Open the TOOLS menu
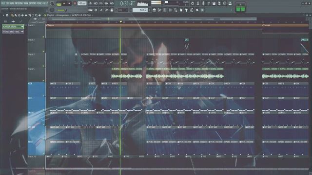Viewport: 312px width, 175px height. click(x=40, y=3)
